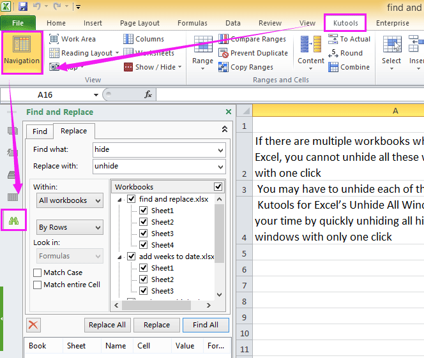Open the Within All workbooks dropdown
The width and height of the screenshot is (424, 358).
tap(70, 200)
